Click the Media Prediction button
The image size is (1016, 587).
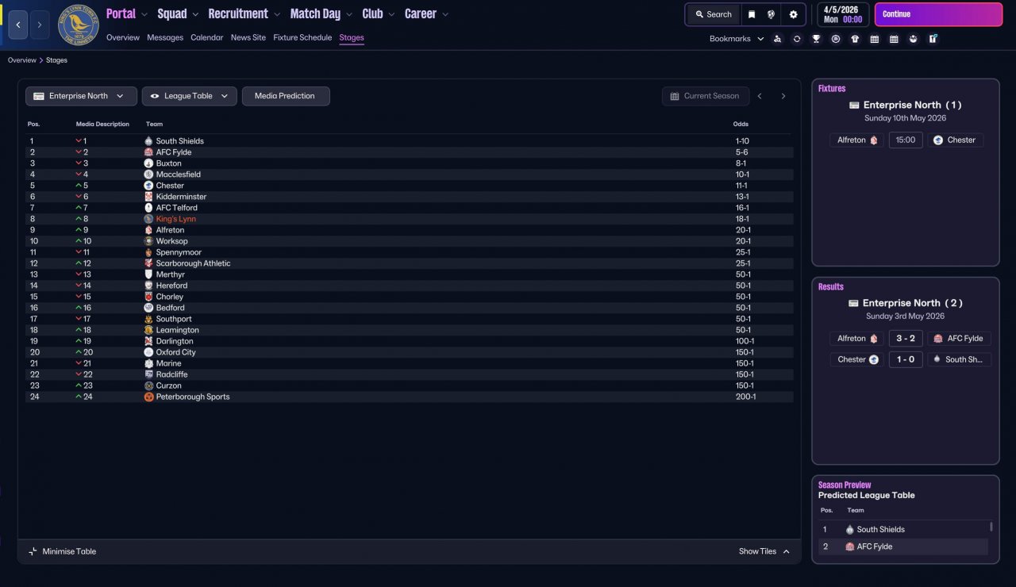point(285,96)
